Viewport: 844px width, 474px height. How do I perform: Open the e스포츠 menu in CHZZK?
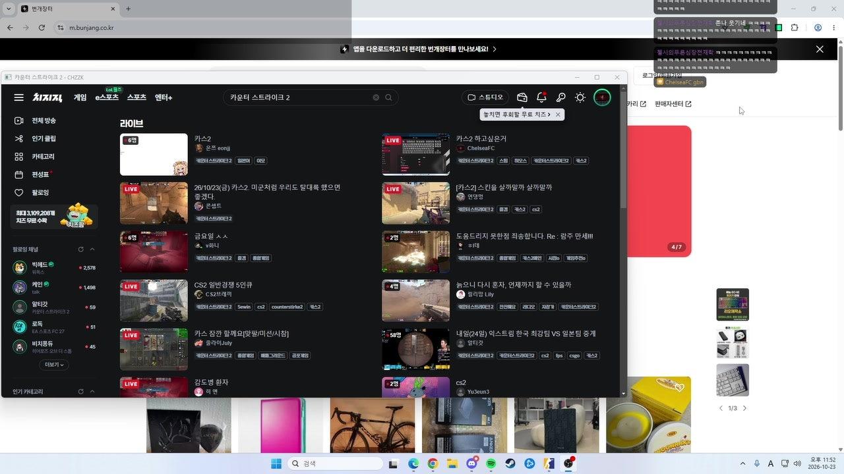(x=107, y=97)
